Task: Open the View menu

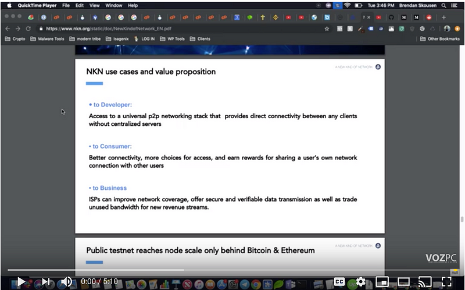Action: tap(94, 5)
